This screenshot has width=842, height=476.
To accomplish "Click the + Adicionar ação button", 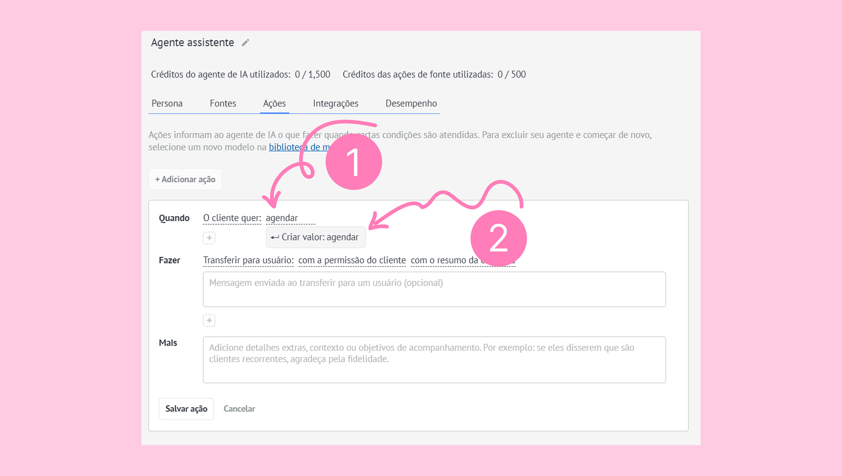I will point(185,179).
